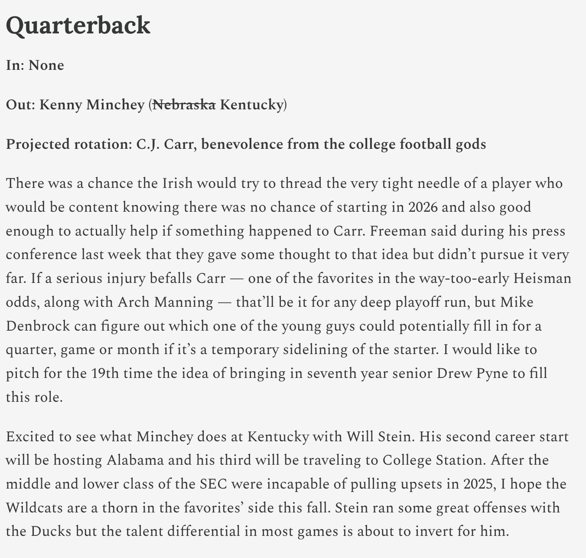Click the name Arch Manning
This screenshot has height=558, width=586.
click(165, 302)
